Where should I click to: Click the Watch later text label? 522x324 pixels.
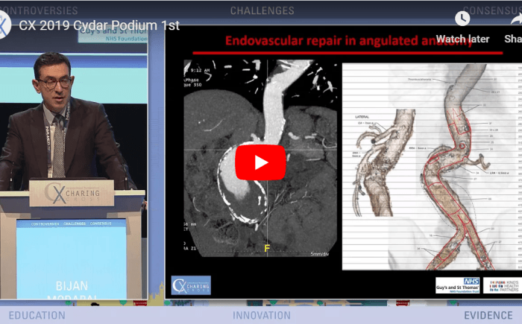pyautogui.click(x=462, y=39)
